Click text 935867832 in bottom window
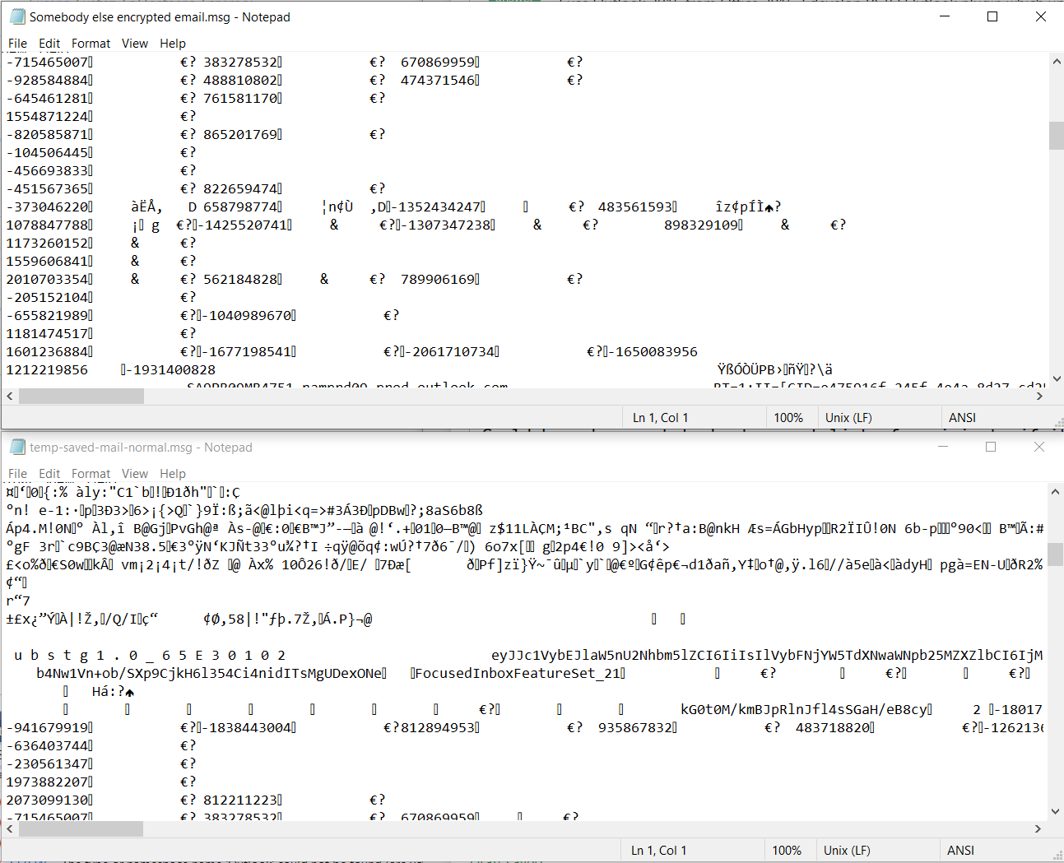The height and width of the screenshot is (863, 1064). 635,728
